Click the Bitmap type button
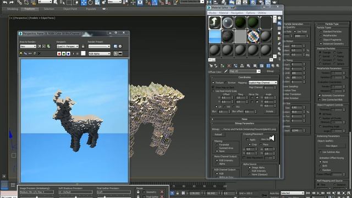 pyautogui.click(x=270, y=71)
